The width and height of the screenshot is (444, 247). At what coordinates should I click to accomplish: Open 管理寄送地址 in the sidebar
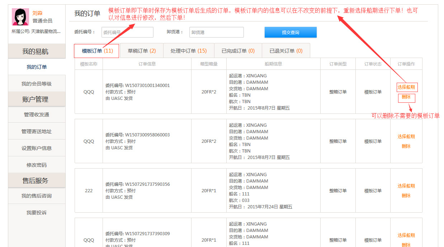pyautogui.click(x=37, y=131)
